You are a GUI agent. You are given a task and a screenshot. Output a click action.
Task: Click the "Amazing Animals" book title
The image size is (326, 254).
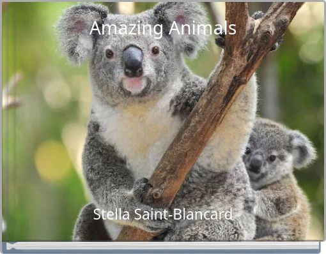tap(163, 29)
